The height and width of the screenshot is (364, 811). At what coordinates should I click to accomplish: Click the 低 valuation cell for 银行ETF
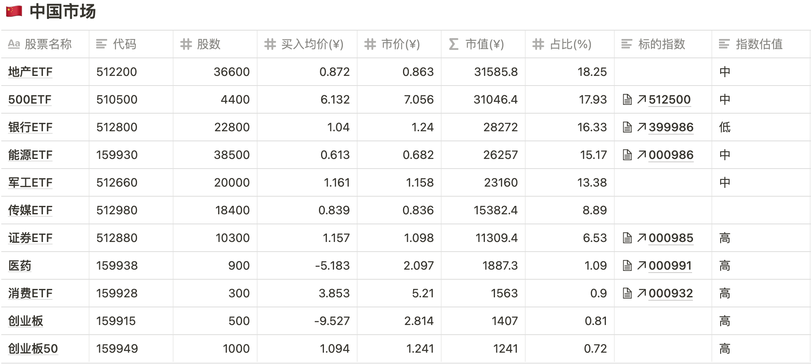(x=725, y=127)
